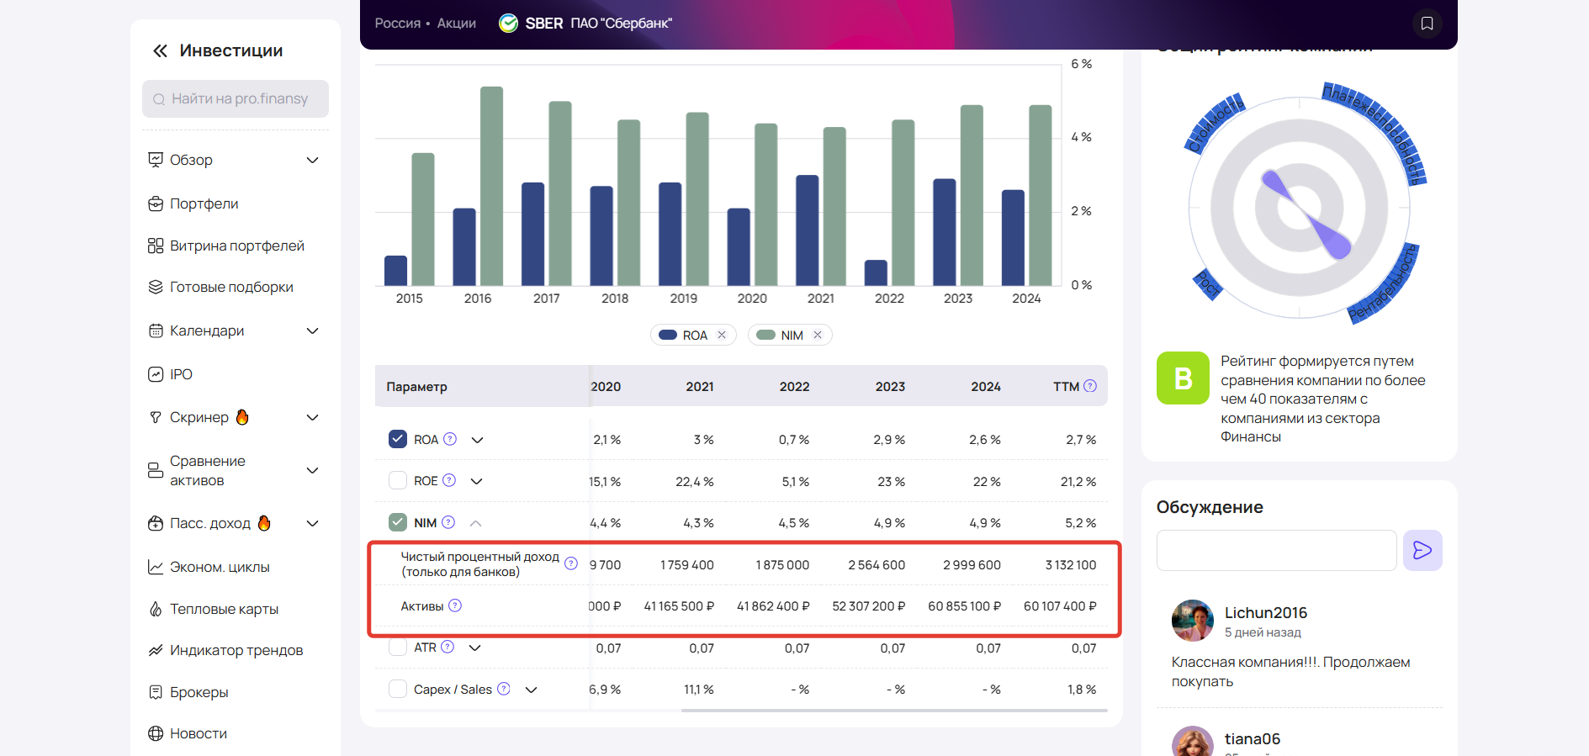This screenshot has width=1589, height=756.
Task: Expand the ROE row details
Action: 476,481
